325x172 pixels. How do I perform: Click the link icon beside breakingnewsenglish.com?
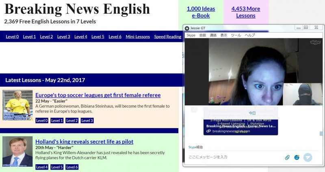point(208,131)
